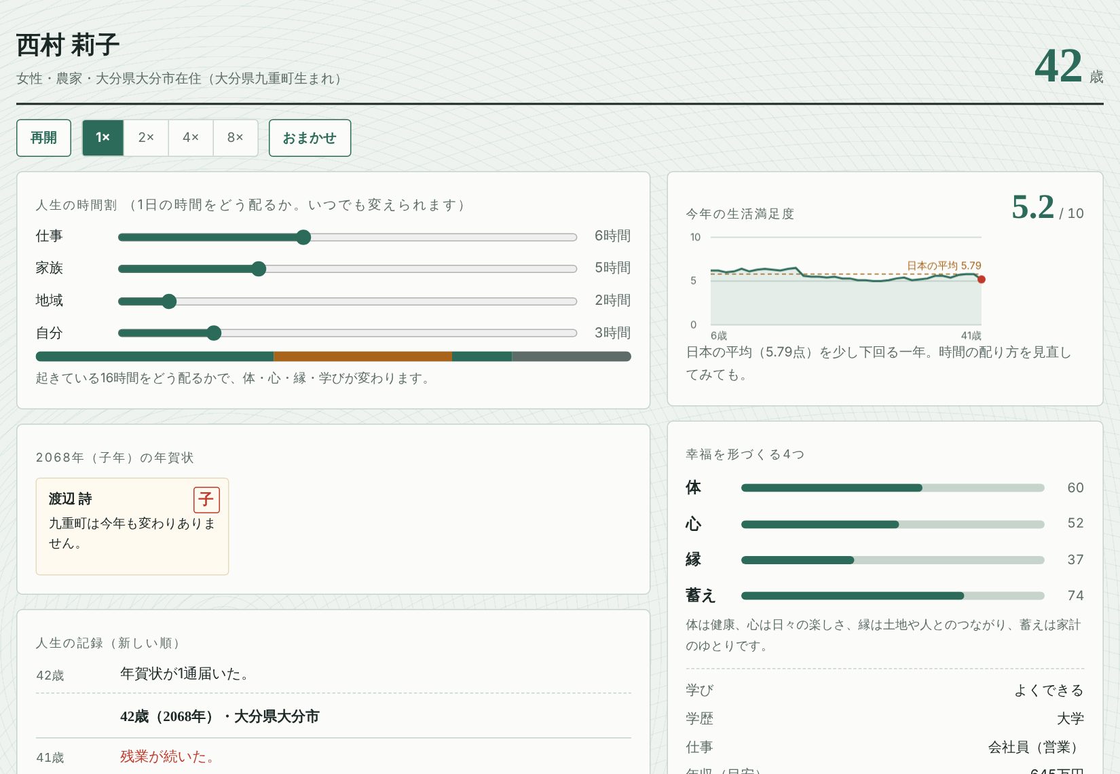This screenshot has height=774, width=1120.
Task: Click the red 残業が続いた record entry
Action: [333, 756]
